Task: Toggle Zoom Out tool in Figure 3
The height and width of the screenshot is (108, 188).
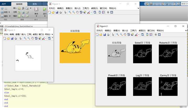Action: point(29,39)
